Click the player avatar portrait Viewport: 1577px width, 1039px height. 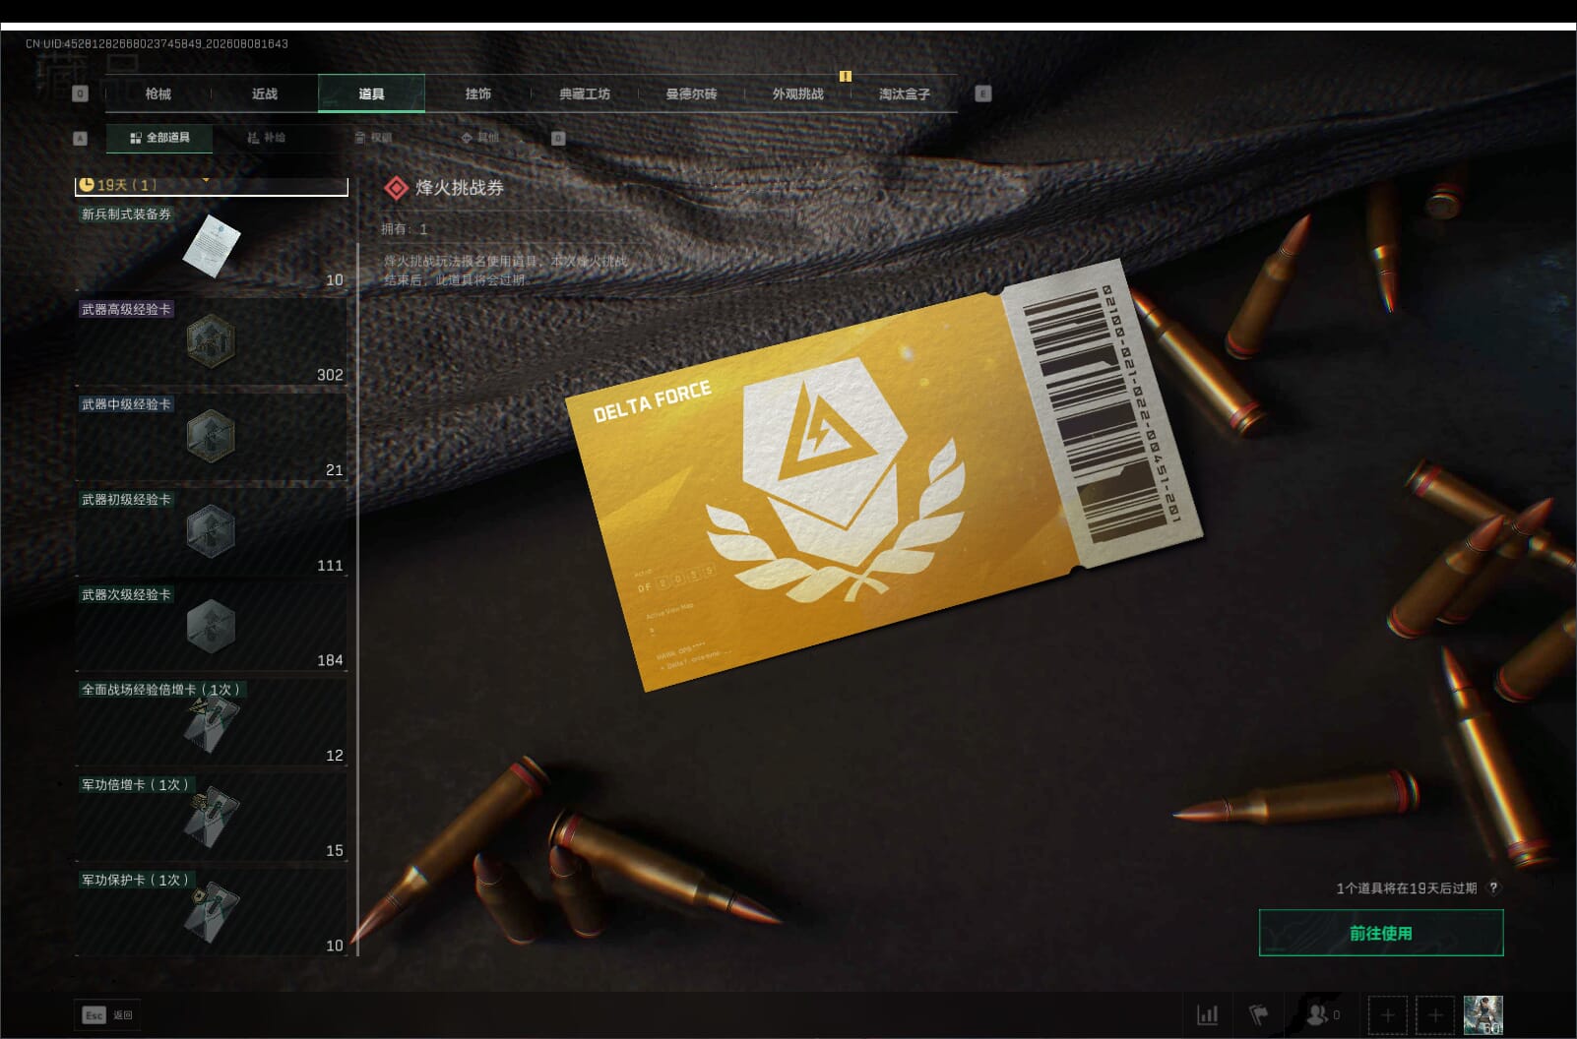coord(1482,1014)
